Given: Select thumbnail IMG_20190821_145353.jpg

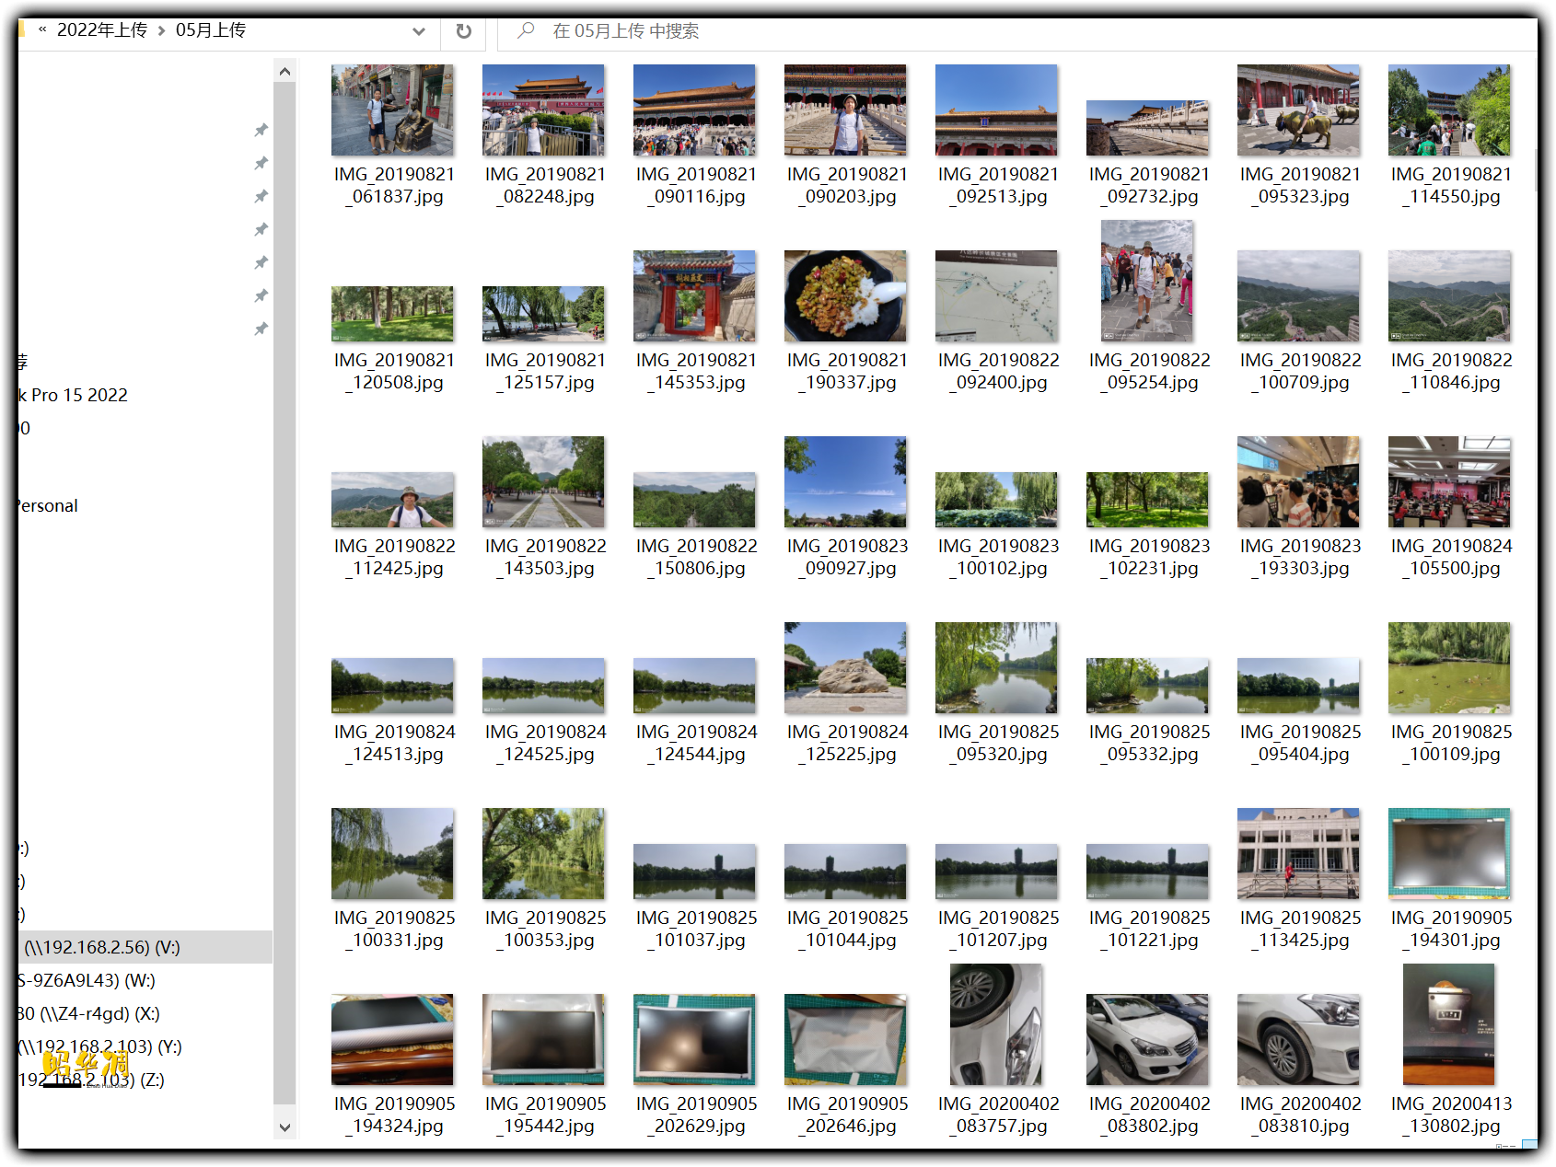Looking at the screenshot, I should click(695, 295).
